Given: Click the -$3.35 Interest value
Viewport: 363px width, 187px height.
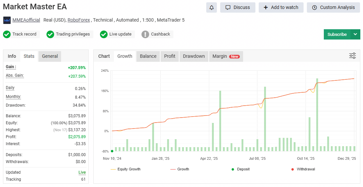Looking at the screenshot, I should pos(80,144).
